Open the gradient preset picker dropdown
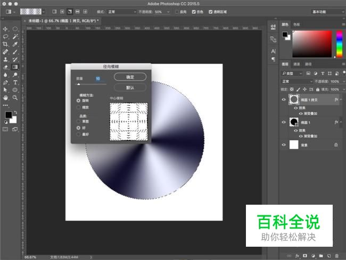346x260 pixels. point(44,12)
